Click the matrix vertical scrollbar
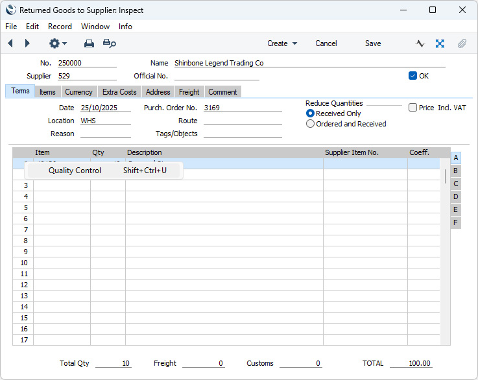This screenshot has height=380, width=478. tap(446, 252)
